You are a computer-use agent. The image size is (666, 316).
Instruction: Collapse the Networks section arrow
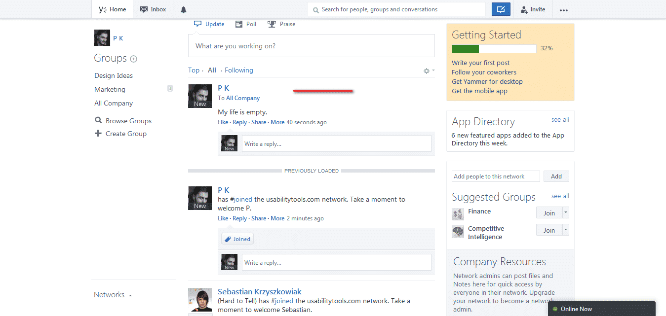tap(129, 295)
